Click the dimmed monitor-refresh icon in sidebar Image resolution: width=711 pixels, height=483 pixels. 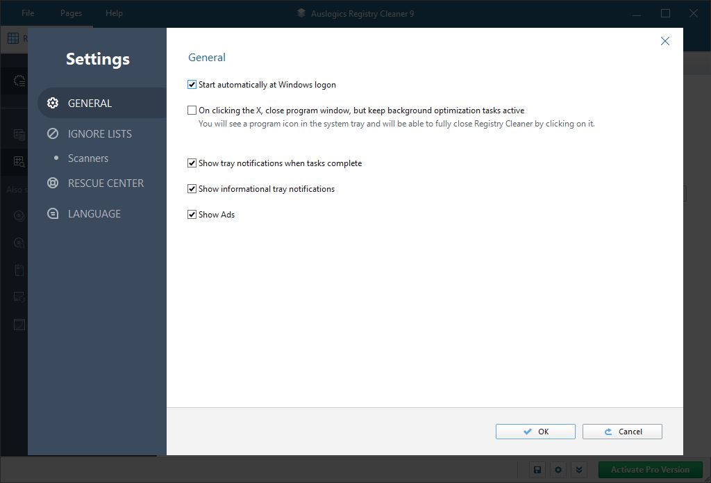point(19,297)
